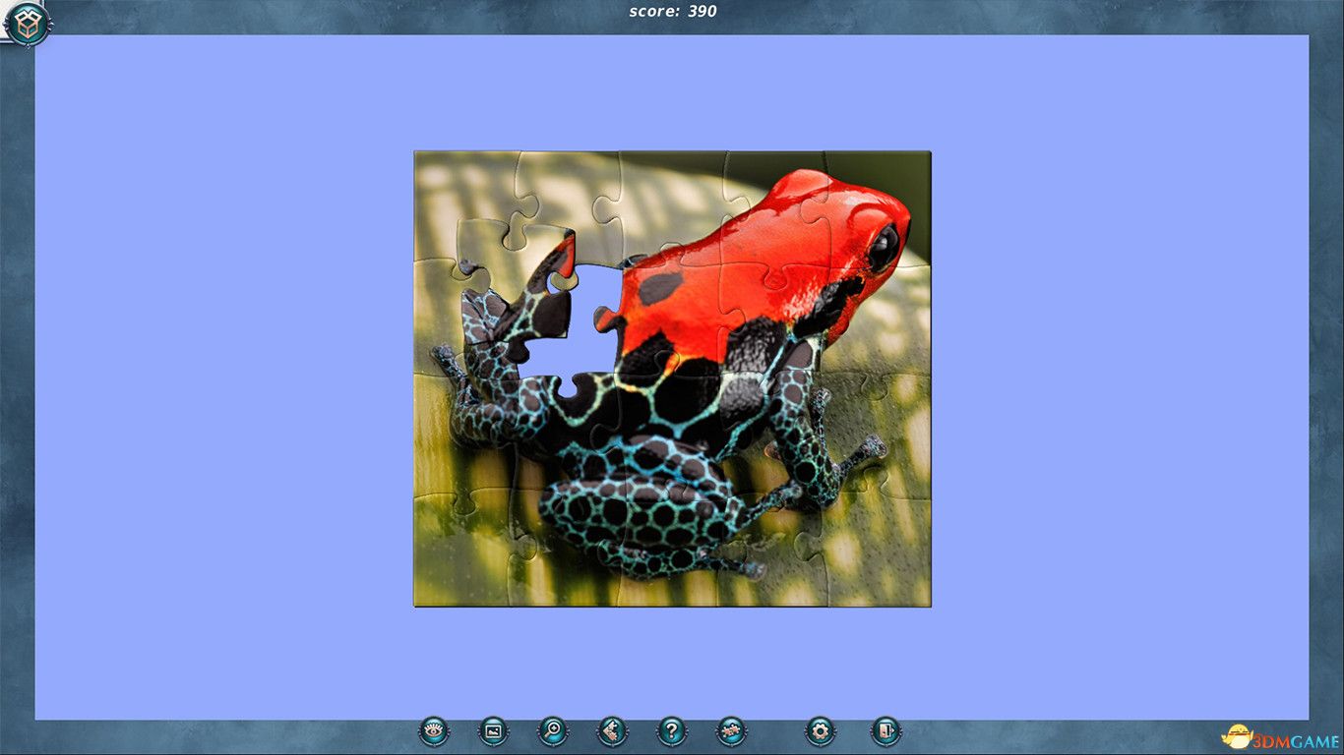Open settings with the gear icon

[x=821, y=730]
